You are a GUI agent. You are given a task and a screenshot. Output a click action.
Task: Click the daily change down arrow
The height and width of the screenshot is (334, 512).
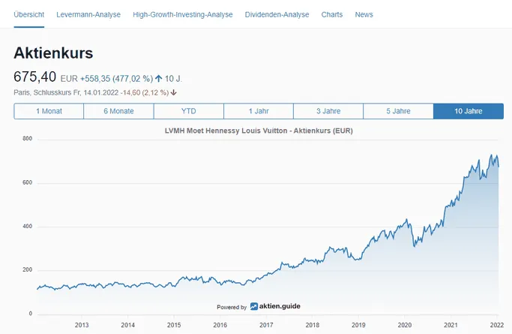click(173, 93)
